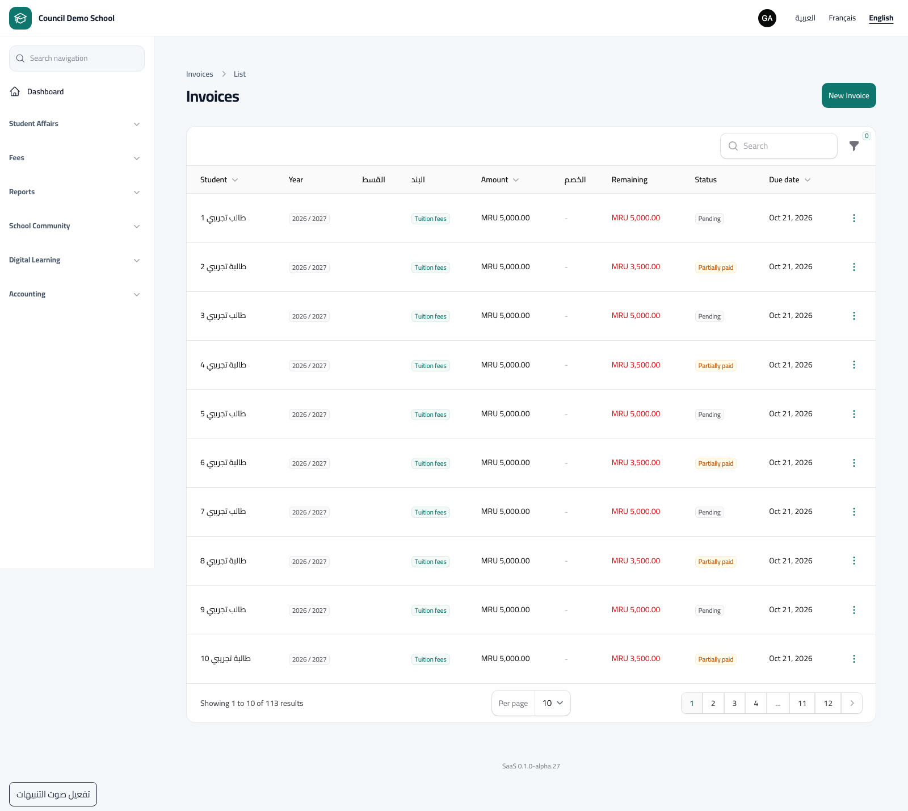
Task: Click the Dashboard home icon
Action: [x=15, y=91]
